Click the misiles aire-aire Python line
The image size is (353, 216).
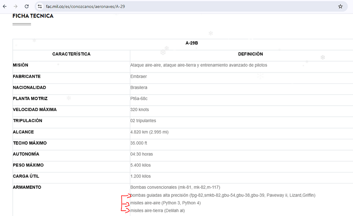tap(165, 203)
